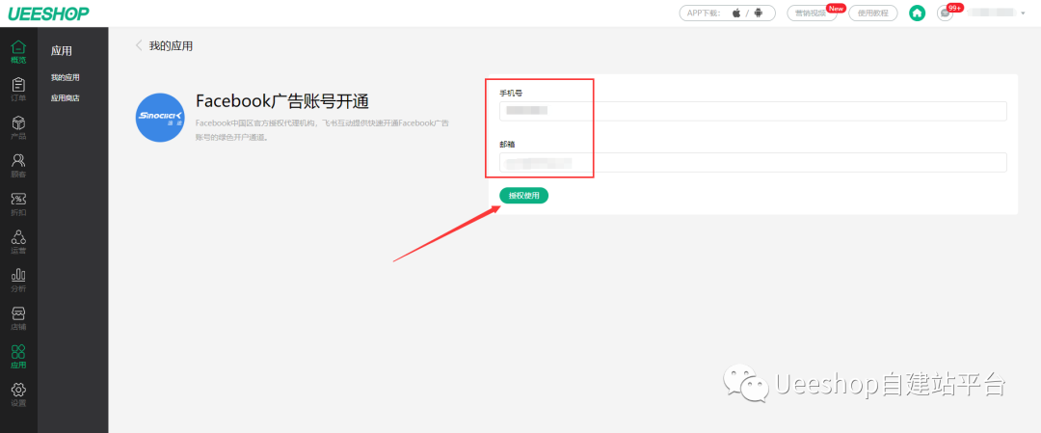Viewport: 1041px width, 433px height.
Task: Open the 订单 orders sidebar icon
Action: 17,89
